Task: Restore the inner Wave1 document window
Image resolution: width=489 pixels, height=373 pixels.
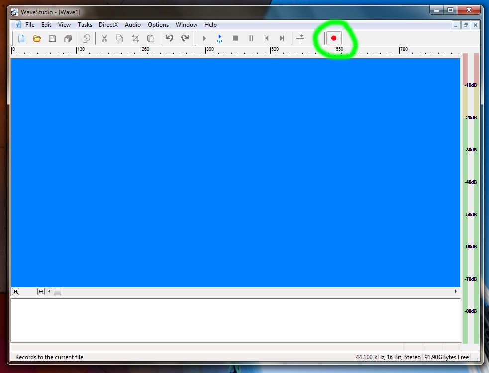Action: point(465,25)
